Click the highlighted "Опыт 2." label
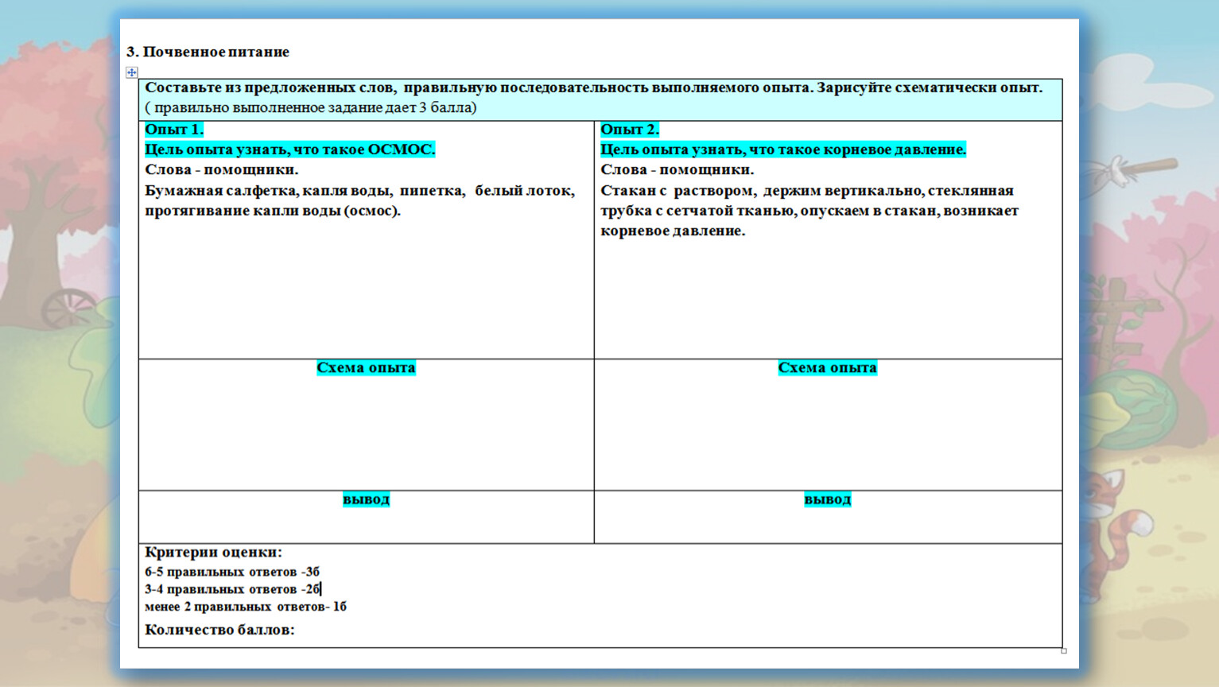The width and height of the screenshot is (1219, 687). [x=629, y=130]
